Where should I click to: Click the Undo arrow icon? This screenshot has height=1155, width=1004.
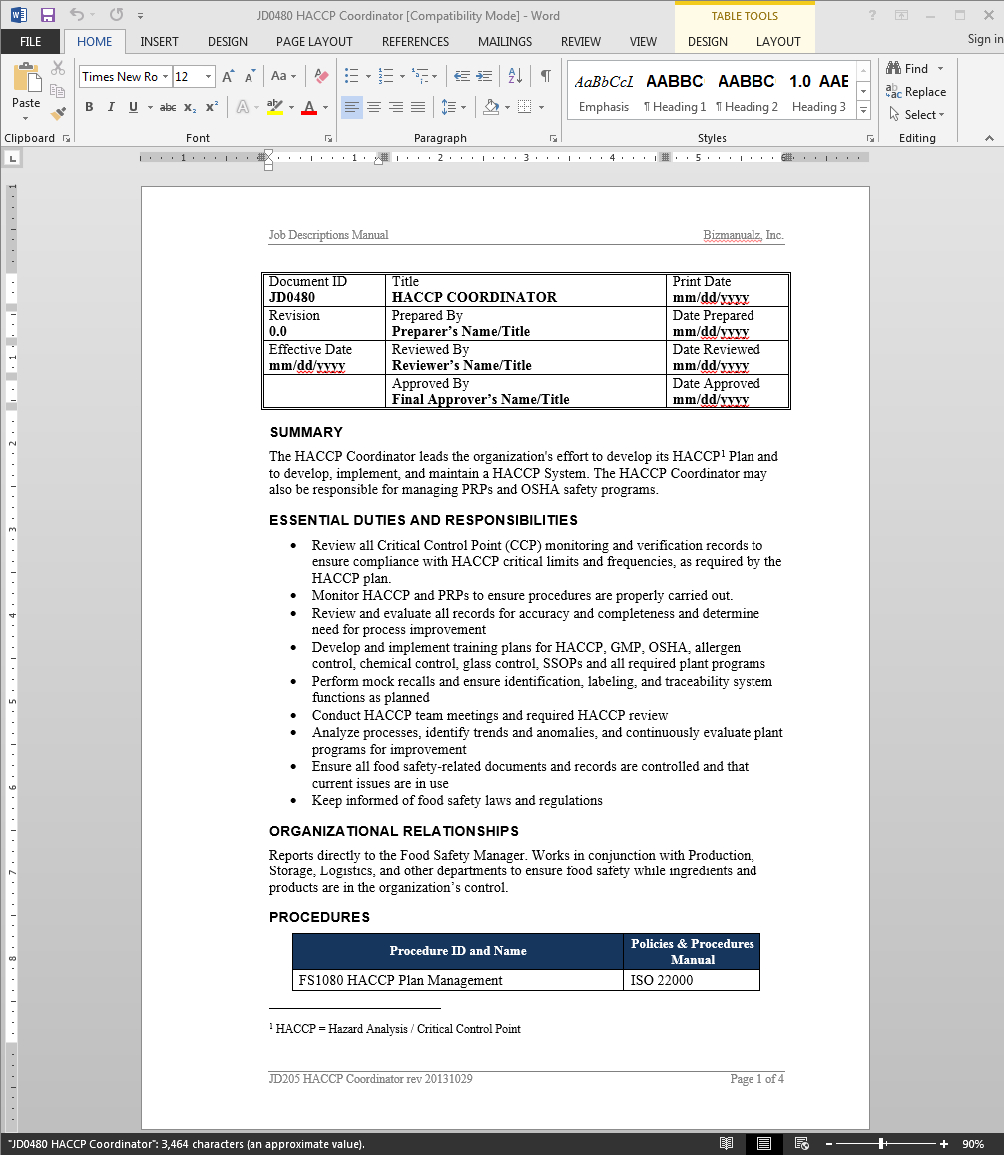[x=77, y=15]
